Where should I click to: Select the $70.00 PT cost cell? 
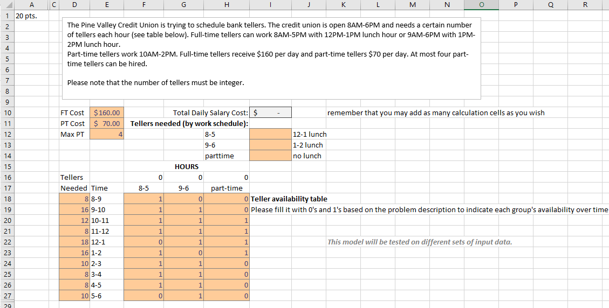tap(107, 124)
